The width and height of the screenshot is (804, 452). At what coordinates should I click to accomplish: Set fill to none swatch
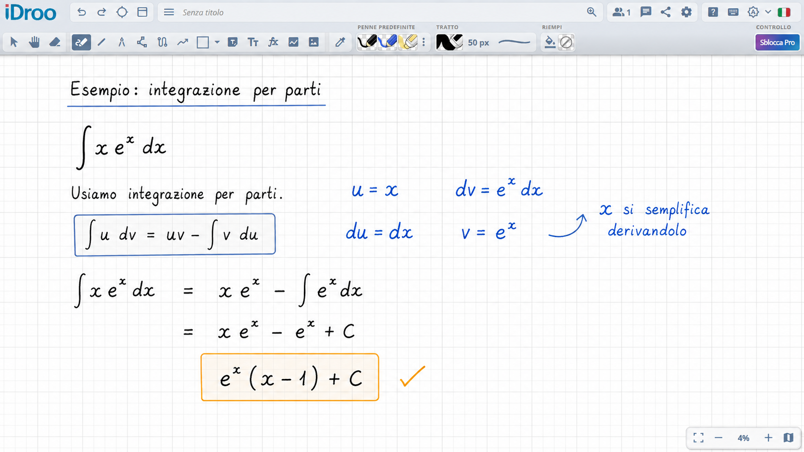pyautogui.click(x=566, y=42)
